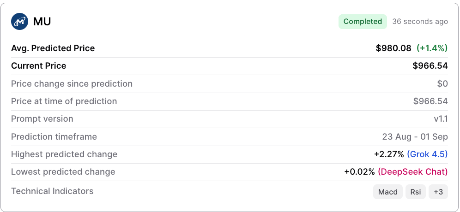Click the Price at time of prediction label
Viewport: 460px width, 212px height.
point(64,101)
